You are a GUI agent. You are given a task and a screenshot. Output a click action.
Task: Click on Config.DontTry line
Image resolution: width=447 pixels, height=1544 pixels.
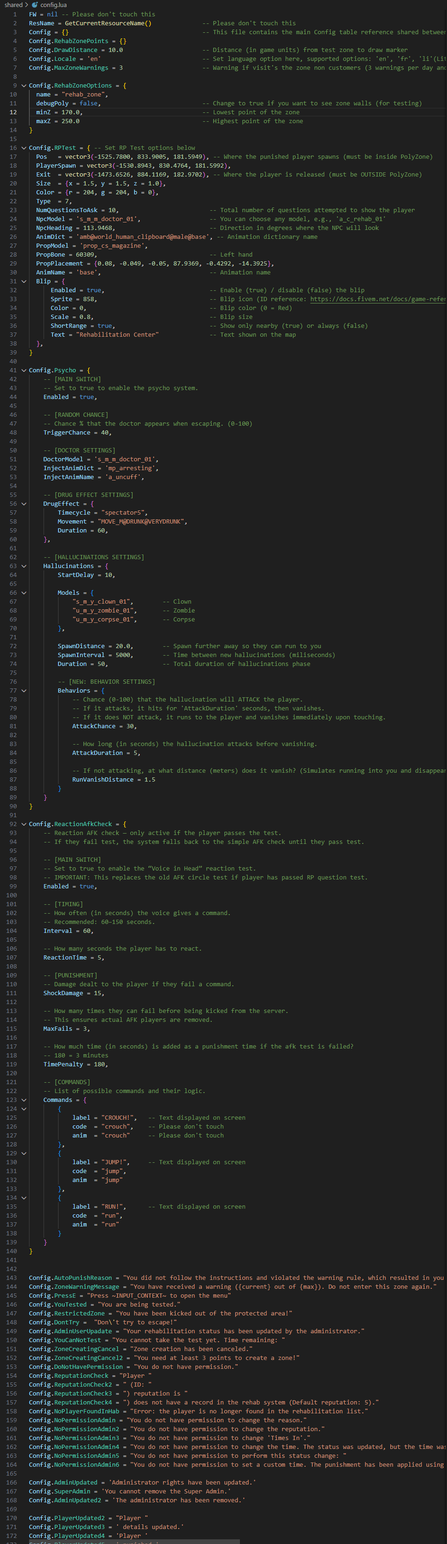click(x=103, y=1322)
